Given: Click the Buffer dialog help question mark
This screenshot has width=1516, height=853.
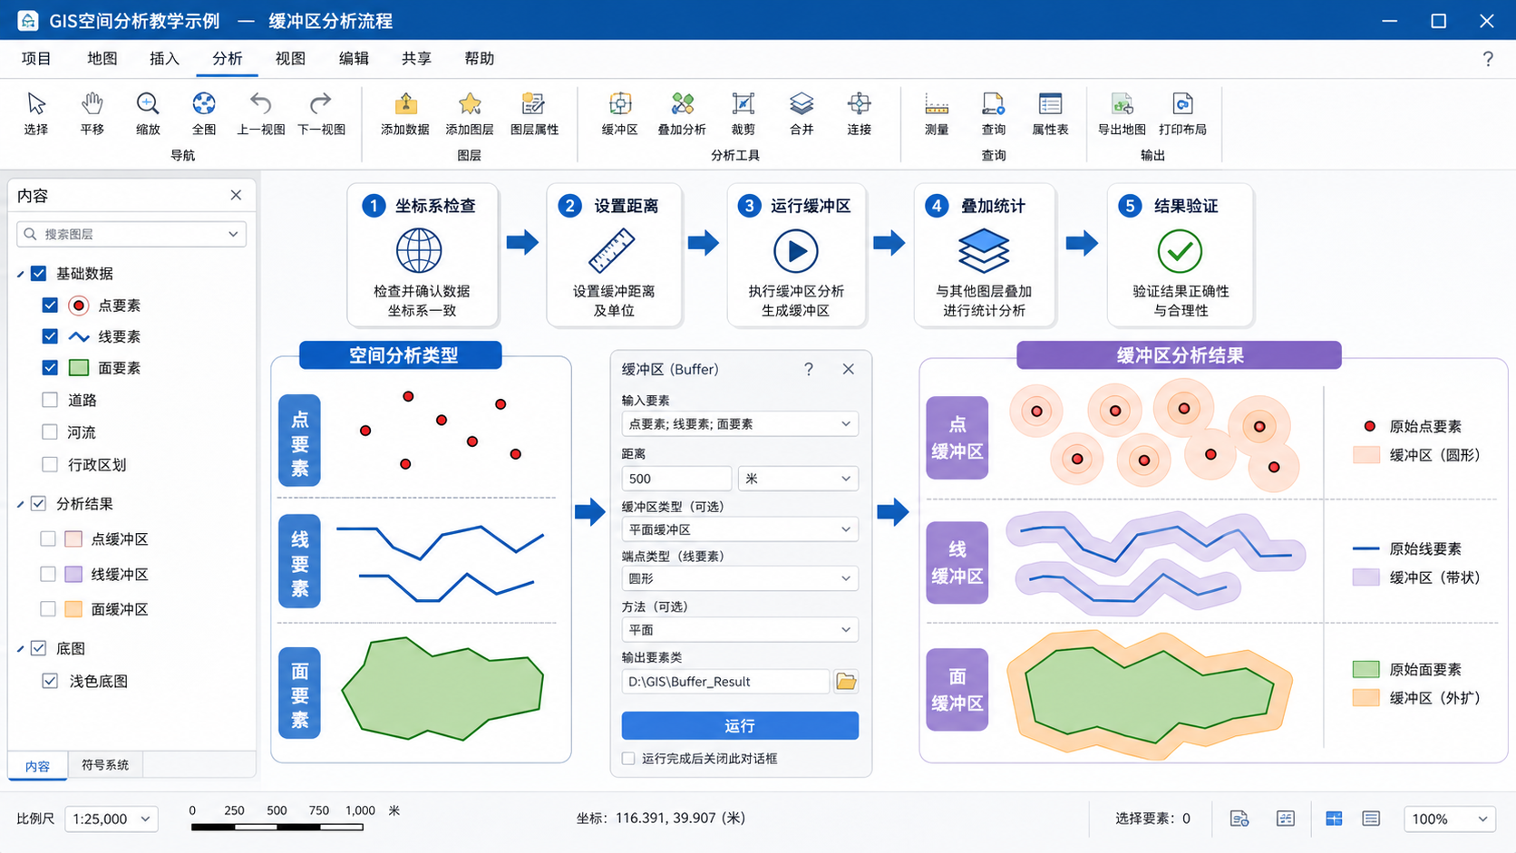Looking at the screenshot, I should (x=809, y=369).
